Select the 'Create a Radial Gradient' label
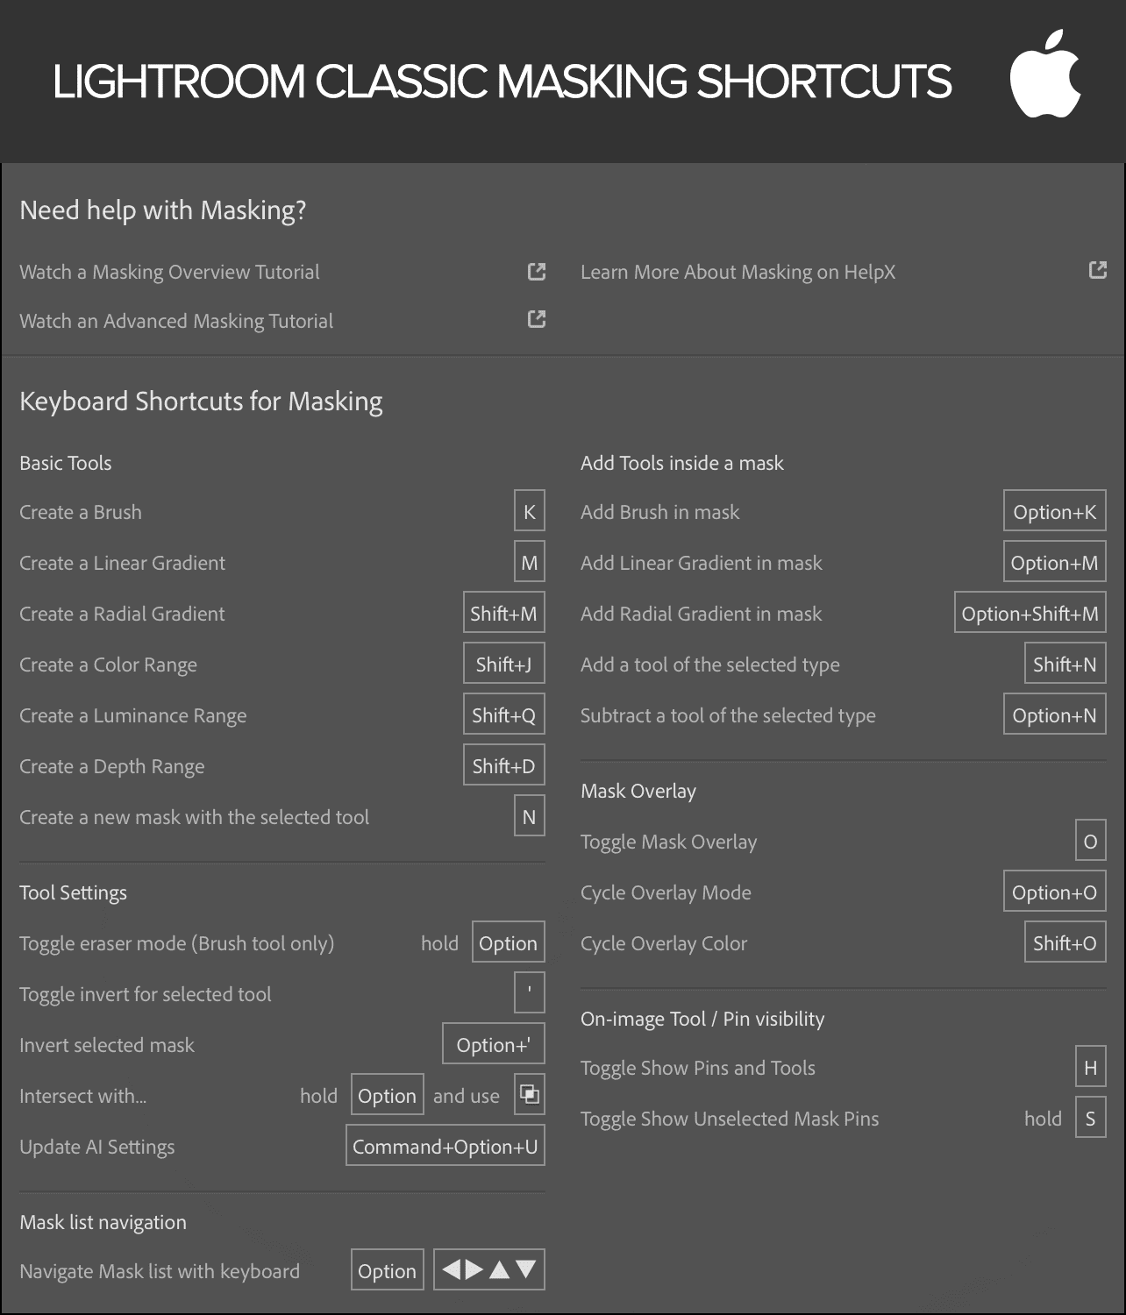Viewport: 1126px width, 1315px height. [x=122, y=614]
